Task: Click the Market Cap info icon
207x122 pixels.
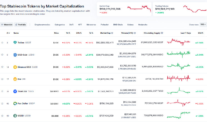Action: [112, 33]
